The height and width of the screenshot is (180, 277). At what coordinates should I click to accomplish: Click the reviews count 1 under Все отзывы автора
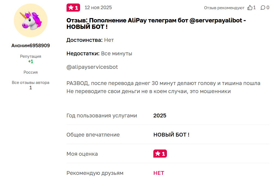(x=31, y=87)
